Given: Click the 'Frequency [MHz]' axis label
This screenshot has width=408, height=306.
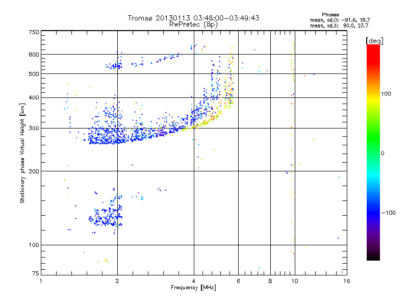Looking at the screenshot, I should 193,288.
